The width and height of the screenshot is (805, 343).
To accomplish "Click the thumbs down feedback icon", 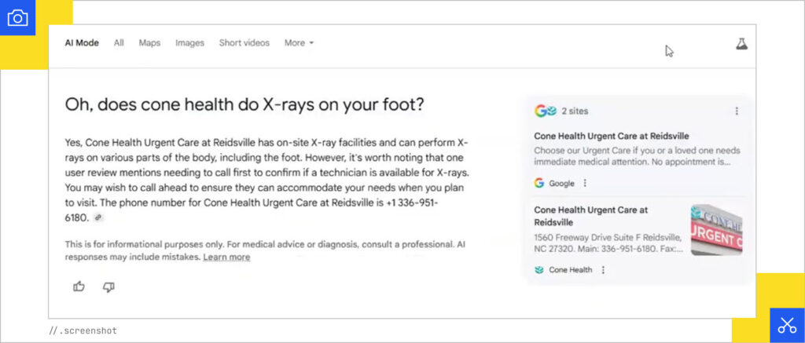I will (x=108, y=287).
